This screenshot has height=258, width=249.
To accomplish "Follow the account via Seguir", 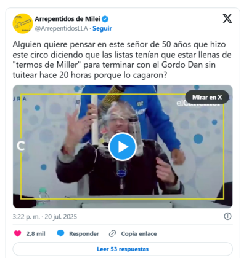I will pyautogui.click(x=102, y=28).
